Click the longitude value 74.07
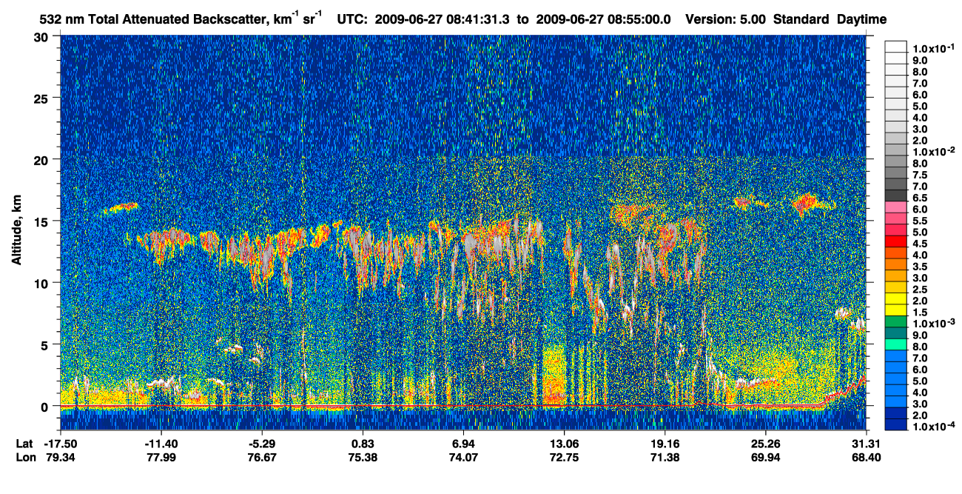Viewport: 962px width, 494px height. (x=463, y=458)
